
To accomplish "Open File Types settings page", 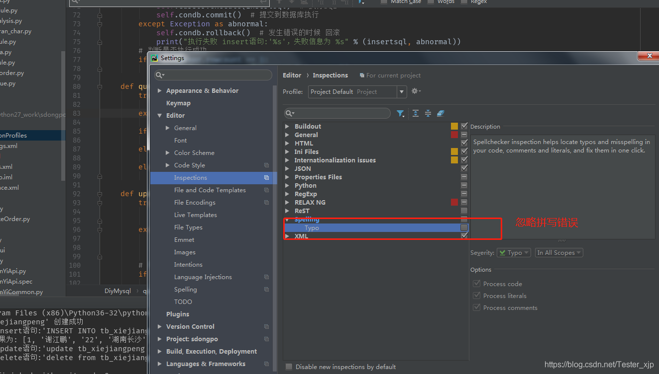I will (x=188, y=227).
